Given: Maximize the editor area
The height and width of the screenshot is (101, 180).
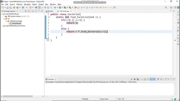Looking at the screenshot, I should point(174,11).
